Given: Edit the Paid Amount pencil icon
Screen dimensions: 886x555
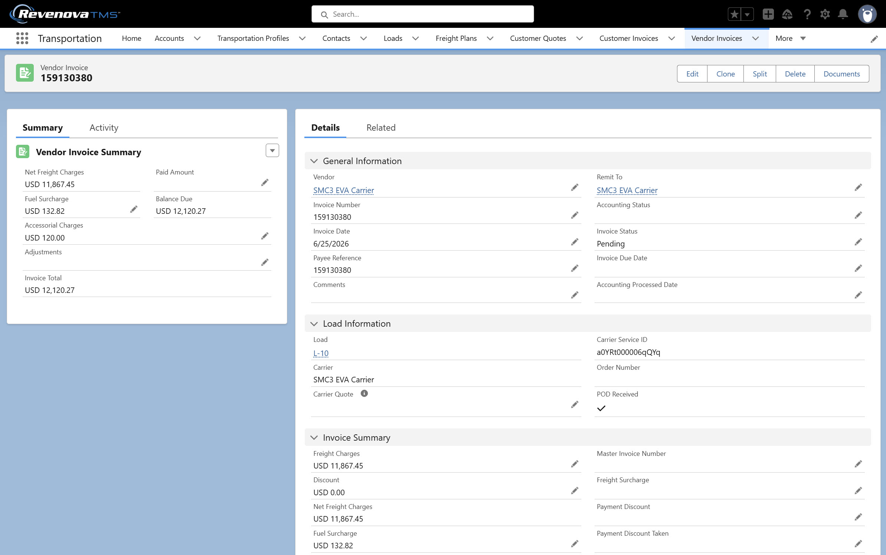Looking at the screenshot, I should pyautogui.click(x=265, y=182).
